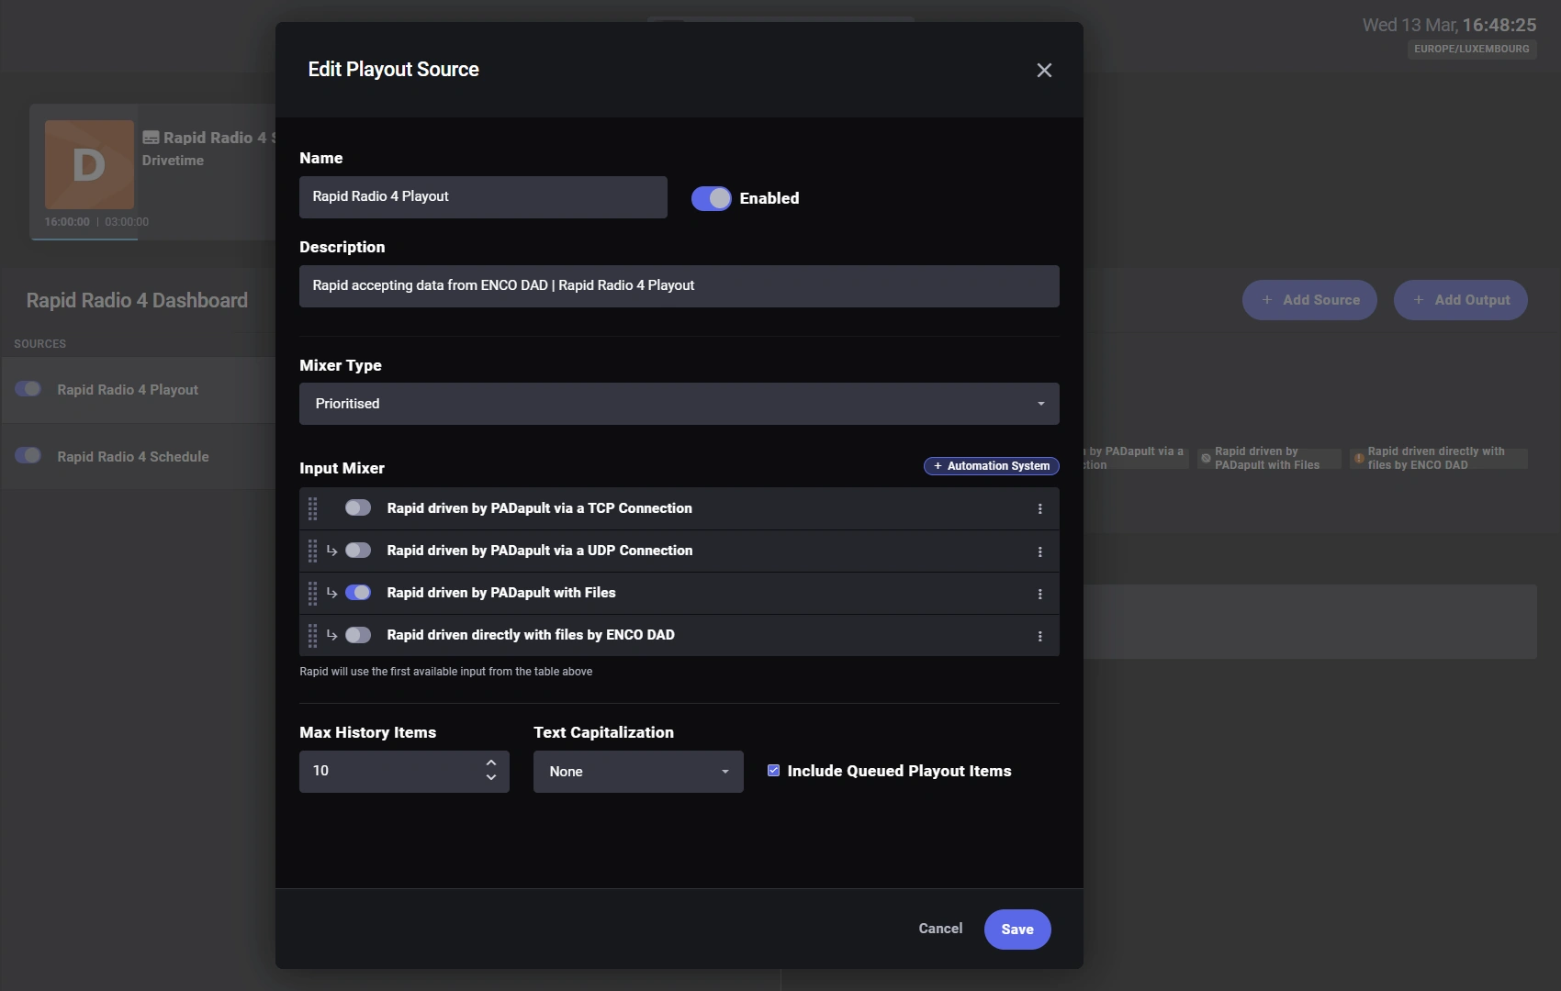This screenshot has width=1561, height=991.
Task: Click Add Output button on dashboard
Action: [1461, 300]
